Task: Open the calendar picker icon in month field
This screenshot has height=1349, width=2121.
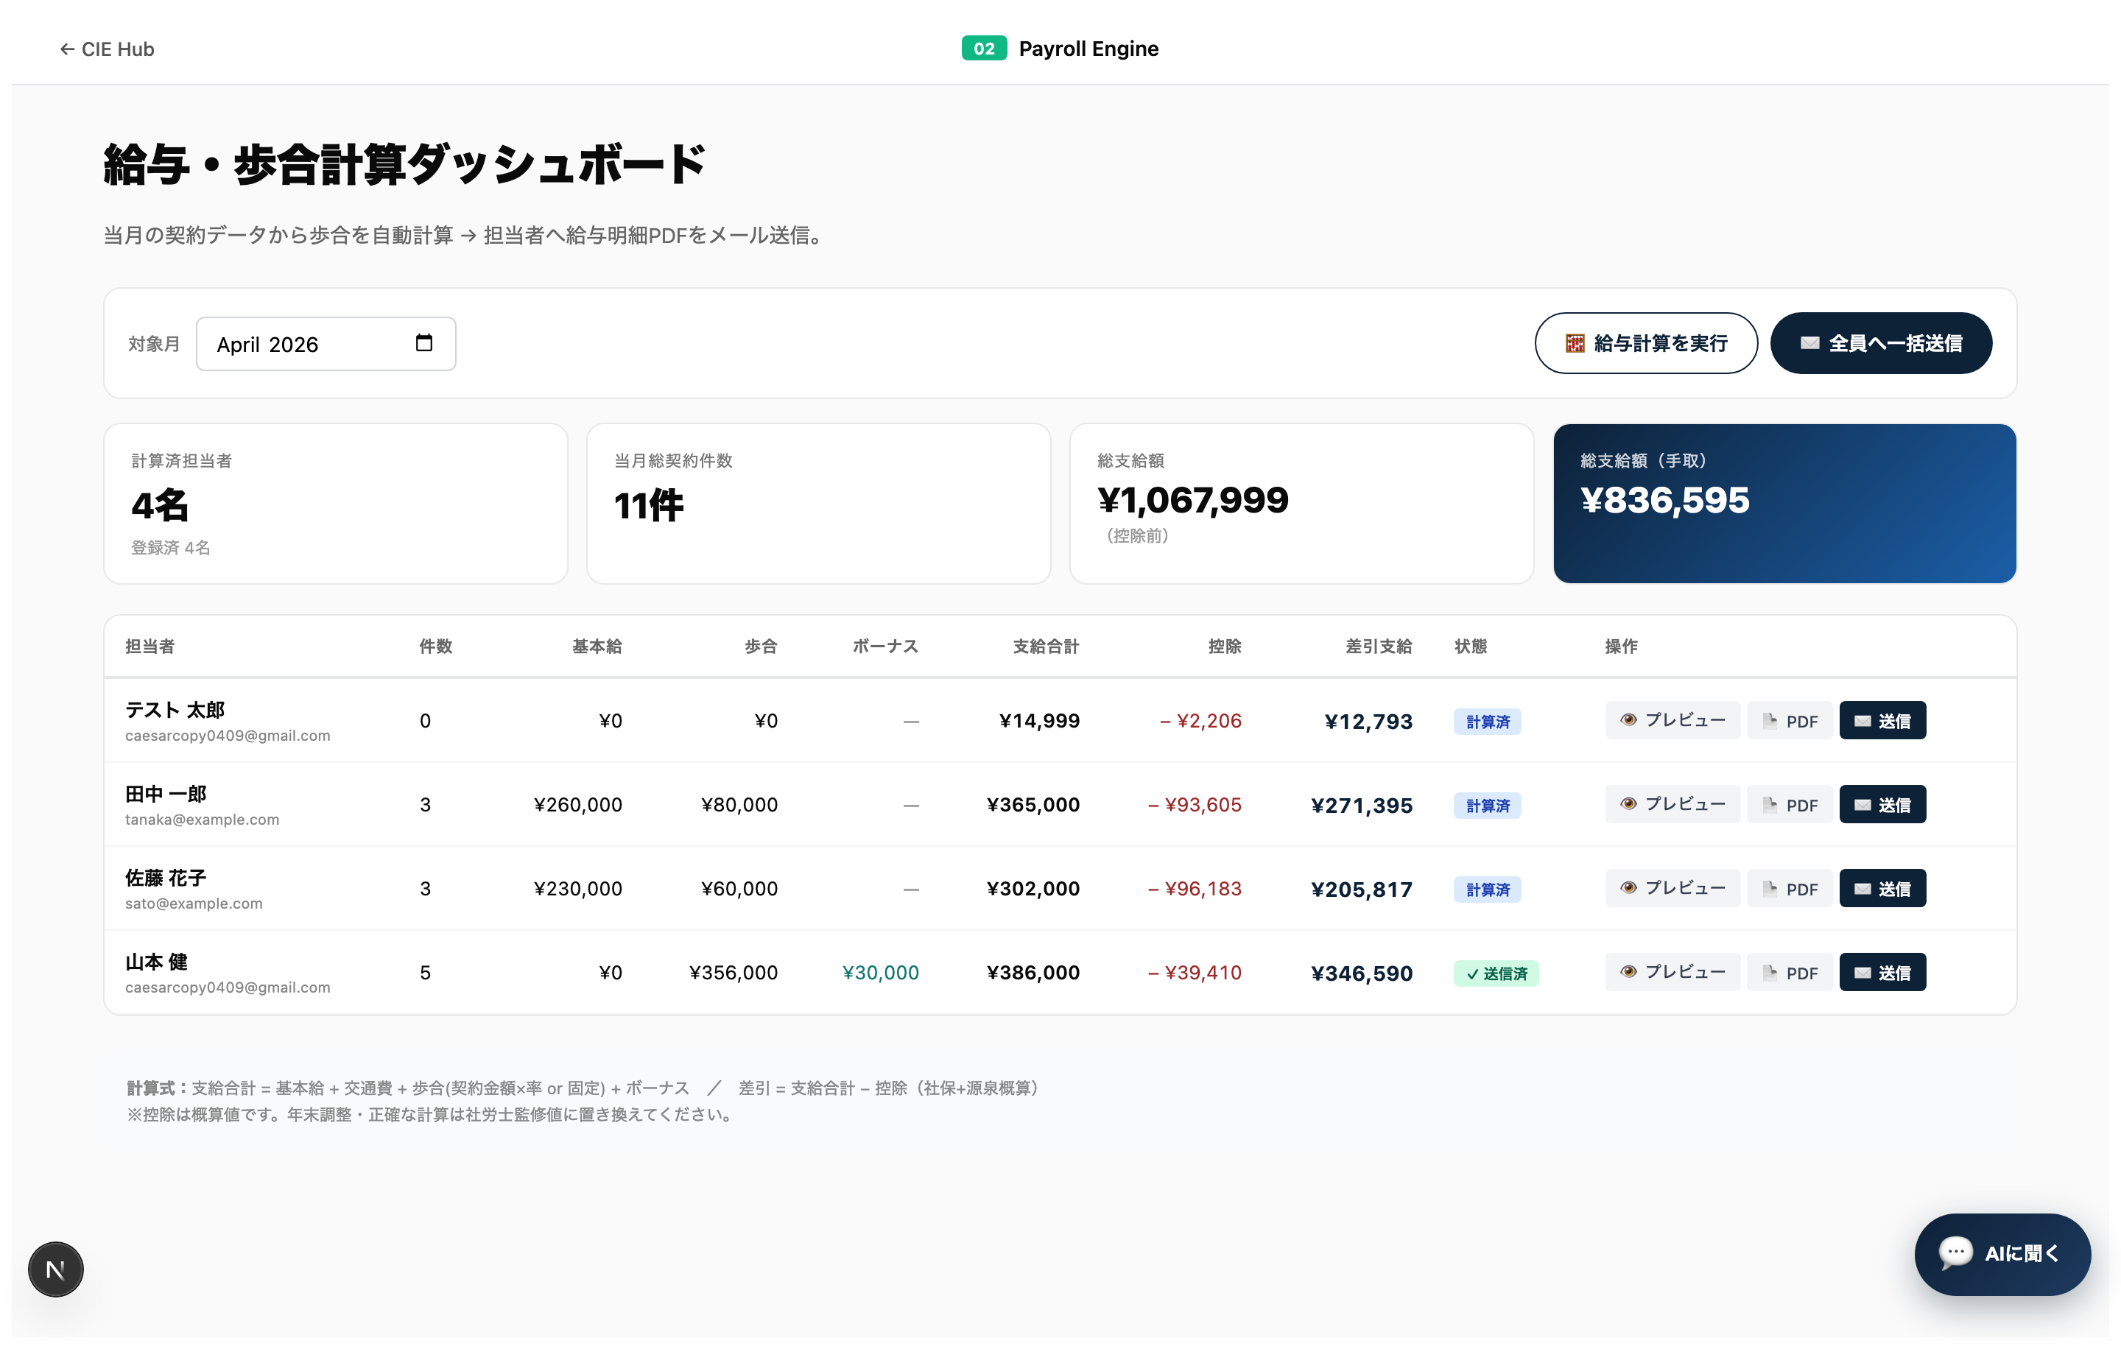Action: [423, 343]
